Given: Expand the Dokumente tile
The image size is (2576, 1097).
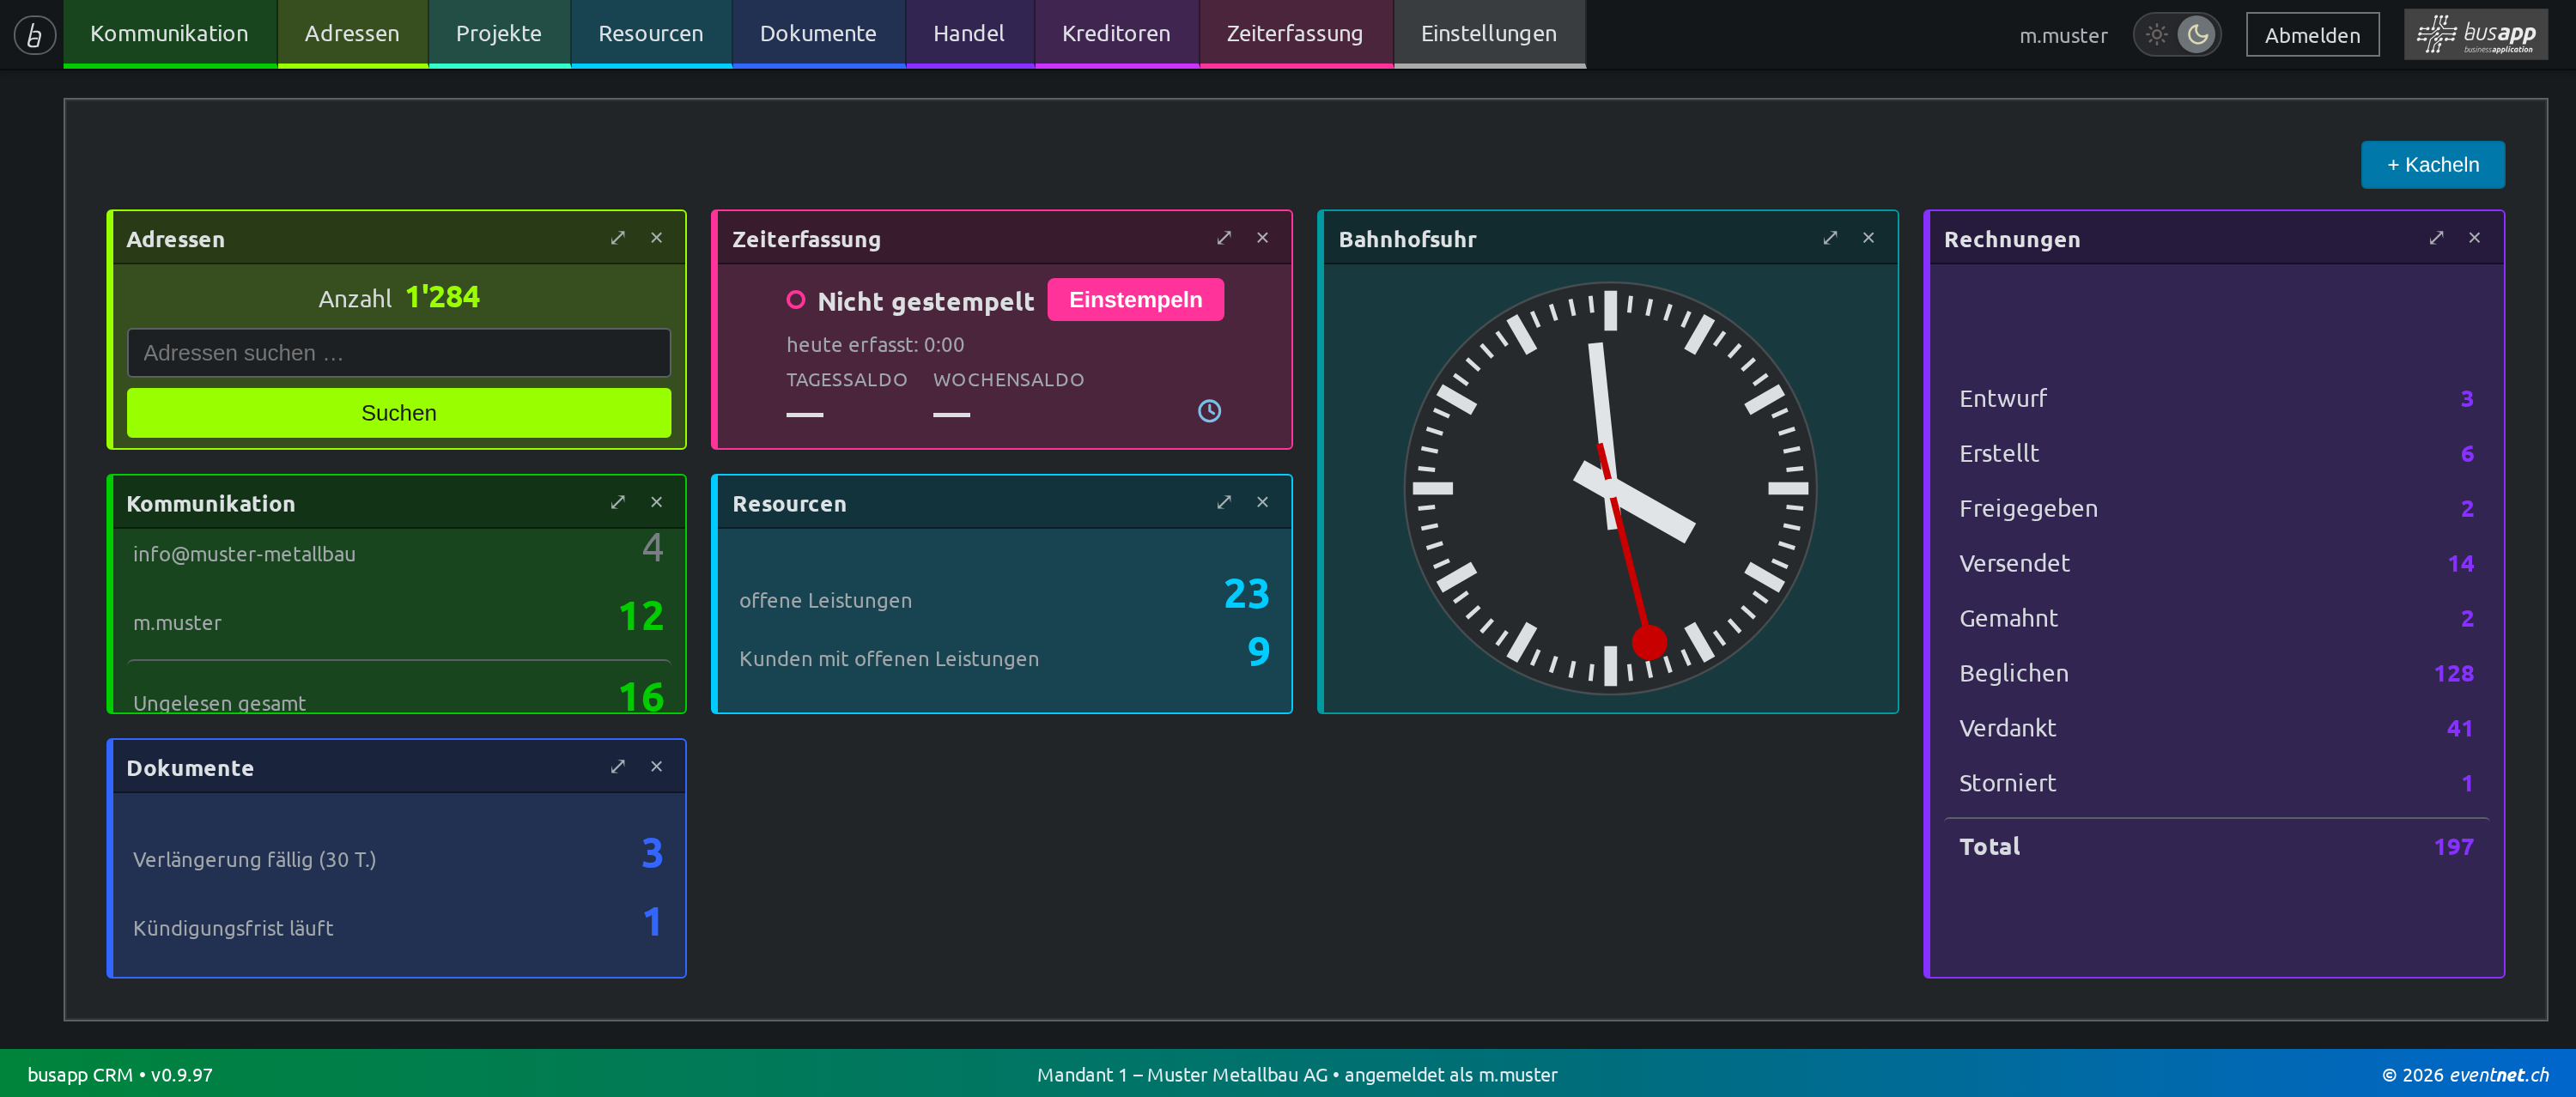Looking at the screenshot, I should [618, 766].
